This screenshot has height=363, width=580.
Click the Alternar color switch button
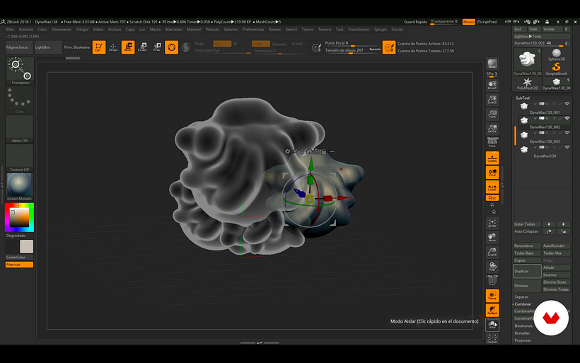pos(19,265)
